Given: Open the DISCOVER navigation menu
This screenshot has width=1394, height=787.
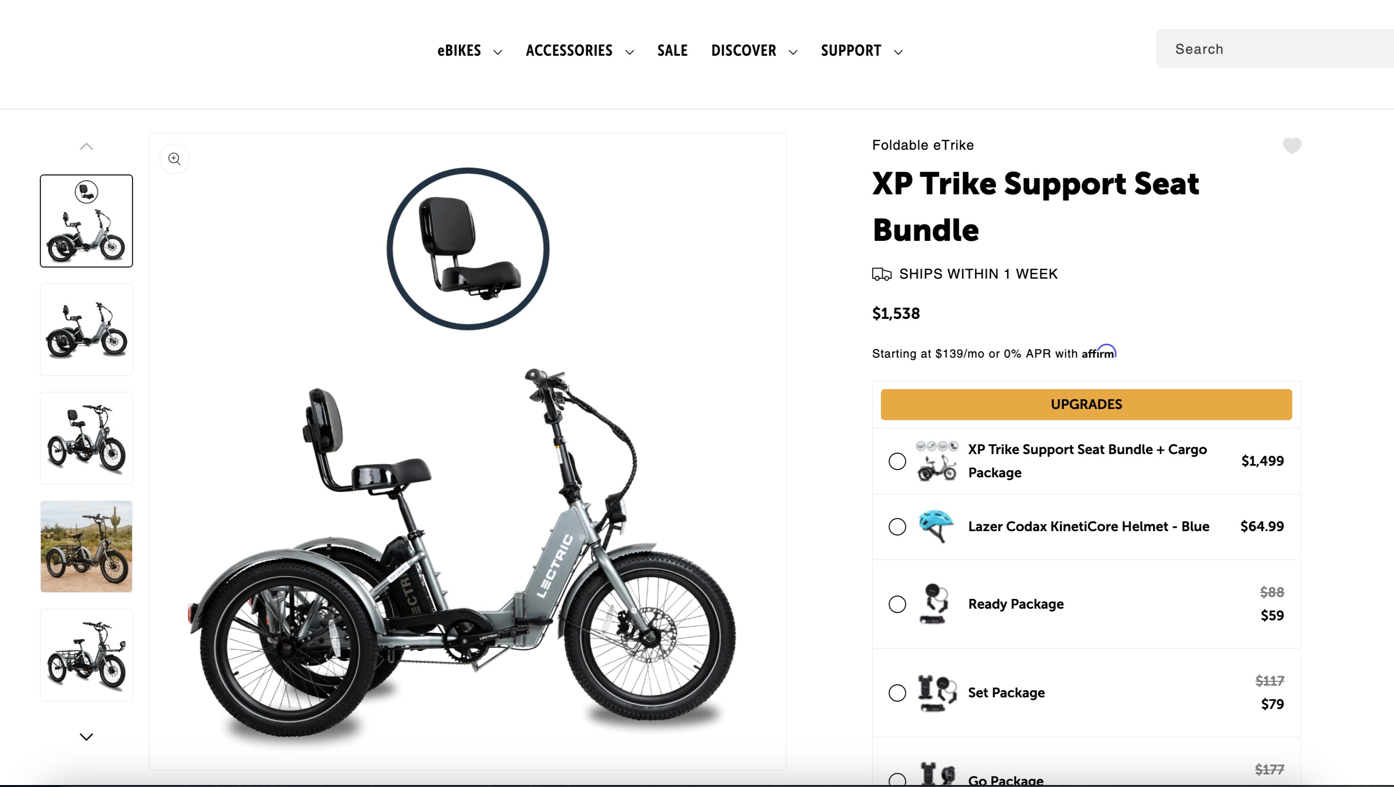Looking at the screenshot, I should click(754, 51).
